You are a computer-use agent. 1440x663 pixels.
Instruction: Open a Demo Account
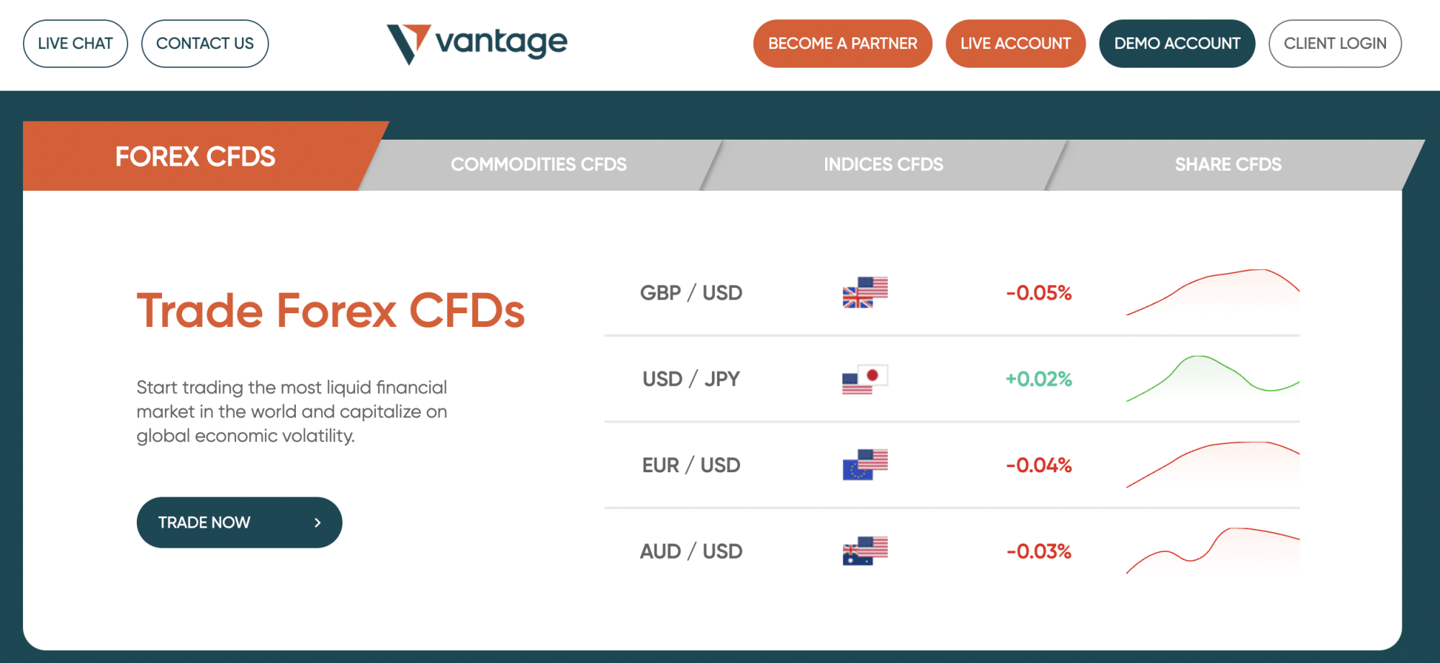point(1176,43)
